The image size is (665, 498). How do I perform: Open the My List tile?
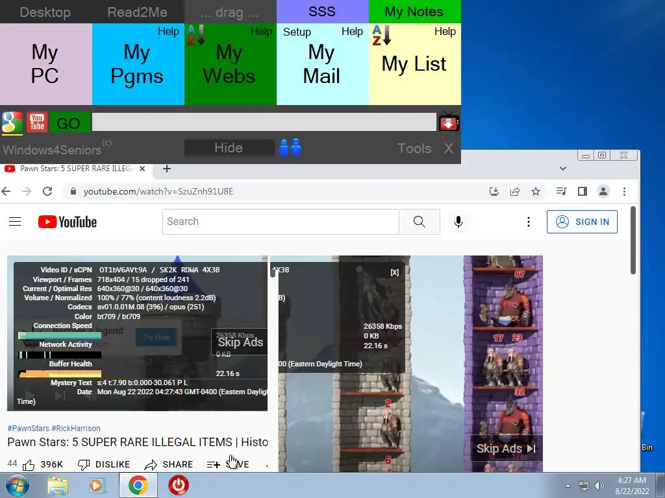(x=414, y=64)
